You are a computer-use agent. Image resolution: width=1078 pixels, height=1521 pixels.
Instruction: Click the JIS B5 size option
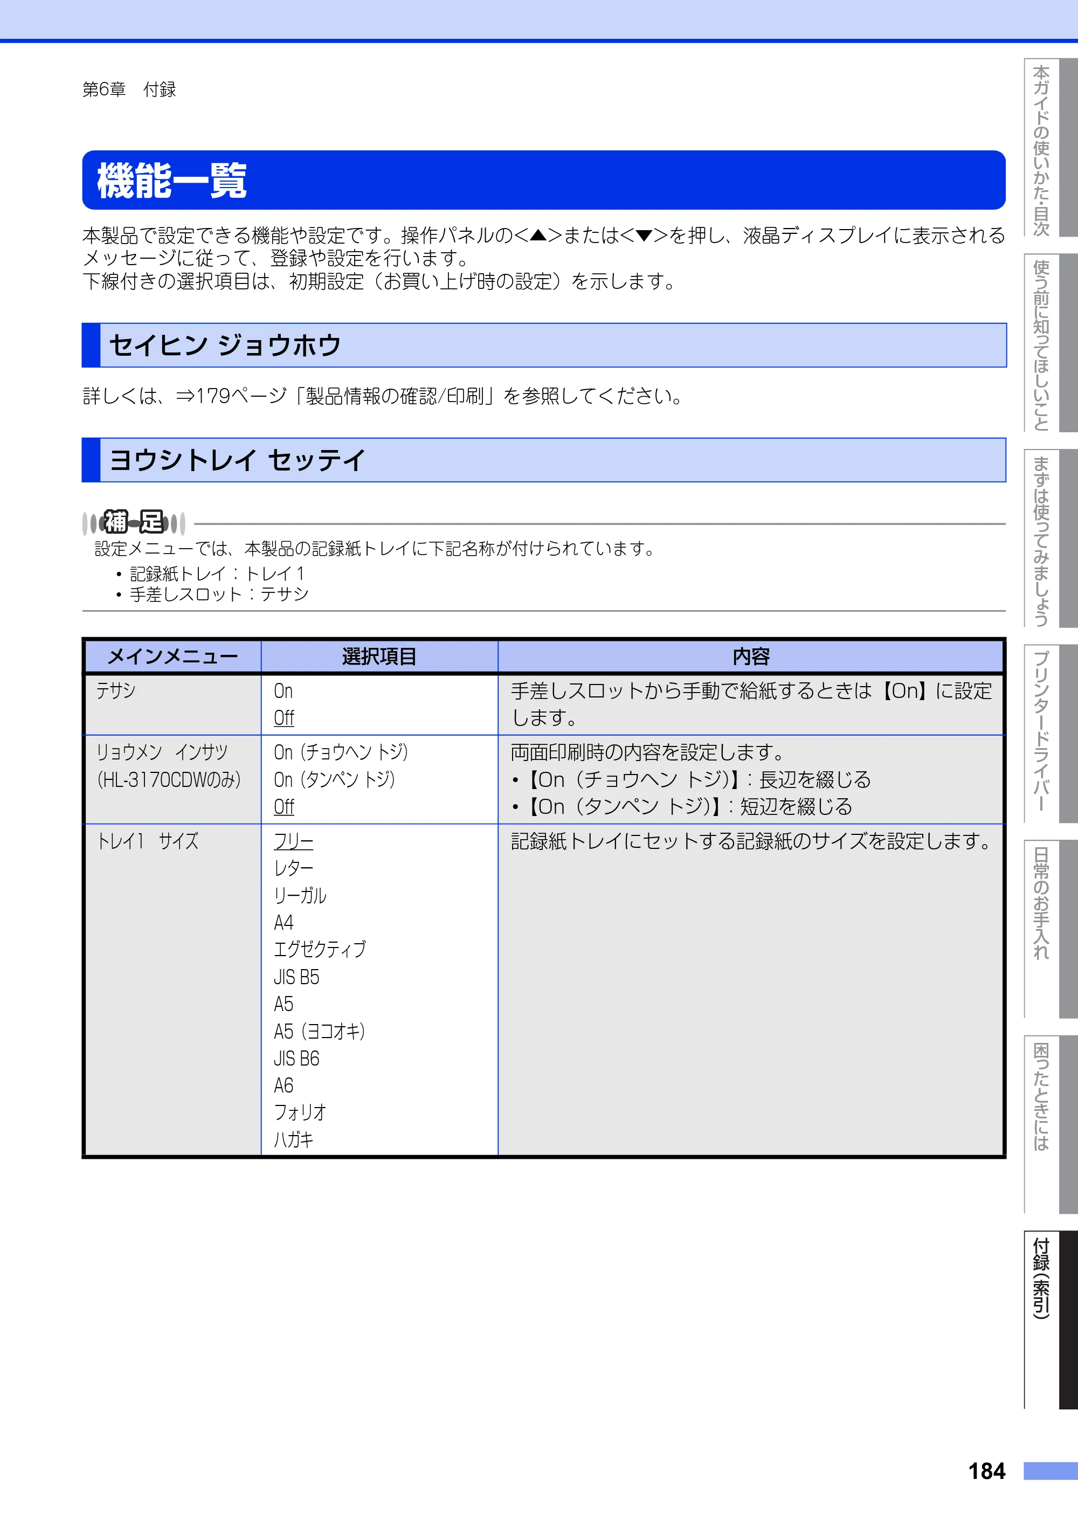tap(296, 977)
